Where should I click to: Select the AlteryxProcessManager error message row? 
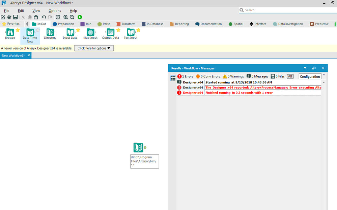(x=249, y=87)
